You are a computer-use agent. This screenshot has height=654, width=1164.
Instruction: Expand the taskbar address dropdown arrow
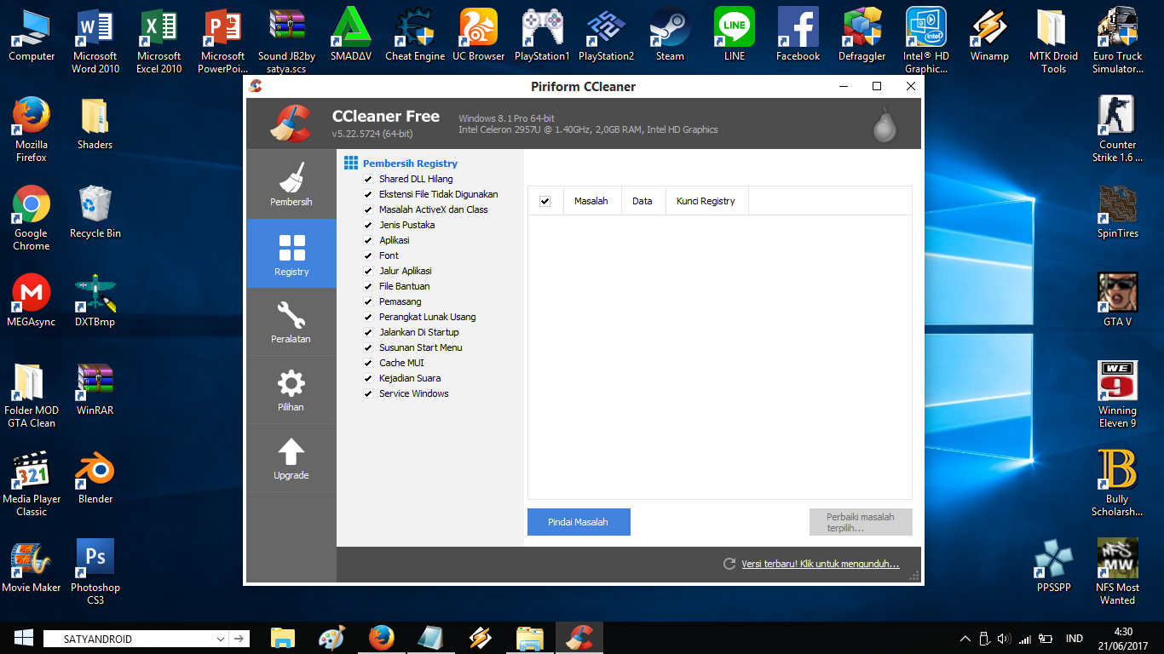(x=221, y=639)
